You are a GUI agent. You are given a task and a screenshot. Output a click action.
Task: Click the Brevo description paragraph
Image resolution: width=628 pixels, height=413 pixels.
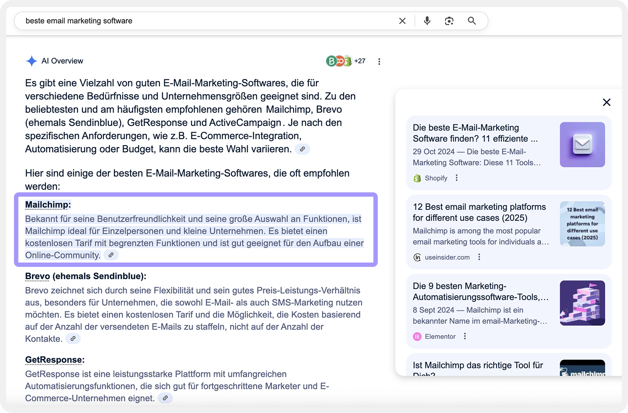click(x=193, y=314)
